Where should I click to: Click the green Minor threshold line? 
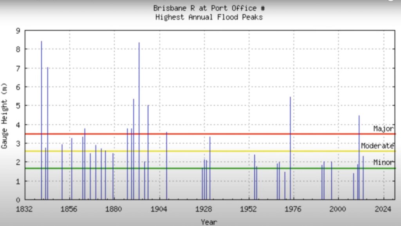pyautogui.click(x=210, y=168)
